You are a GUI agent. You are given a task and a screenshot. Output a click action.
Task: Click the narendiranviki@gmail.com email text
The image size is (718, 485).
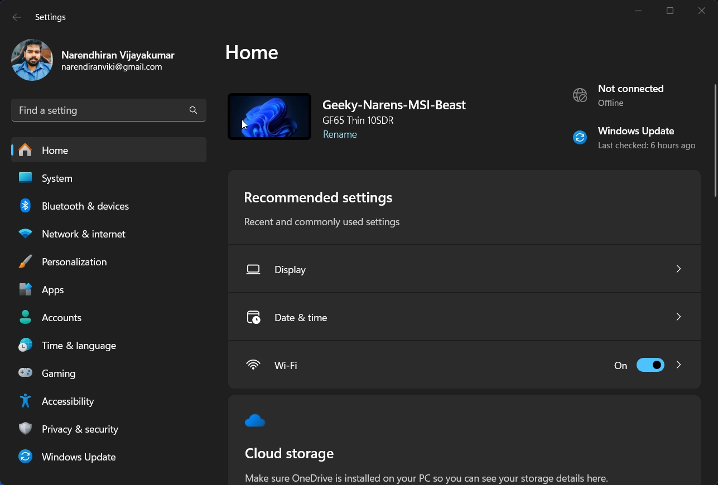[112, 67]
